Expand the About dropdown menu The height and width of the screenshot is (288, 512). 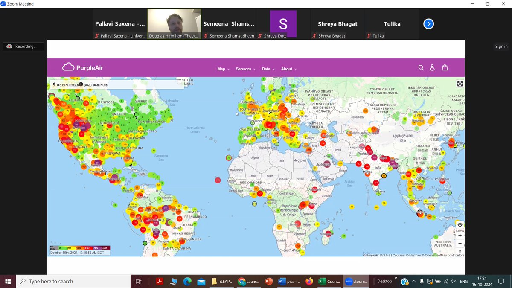pos(288,69)
